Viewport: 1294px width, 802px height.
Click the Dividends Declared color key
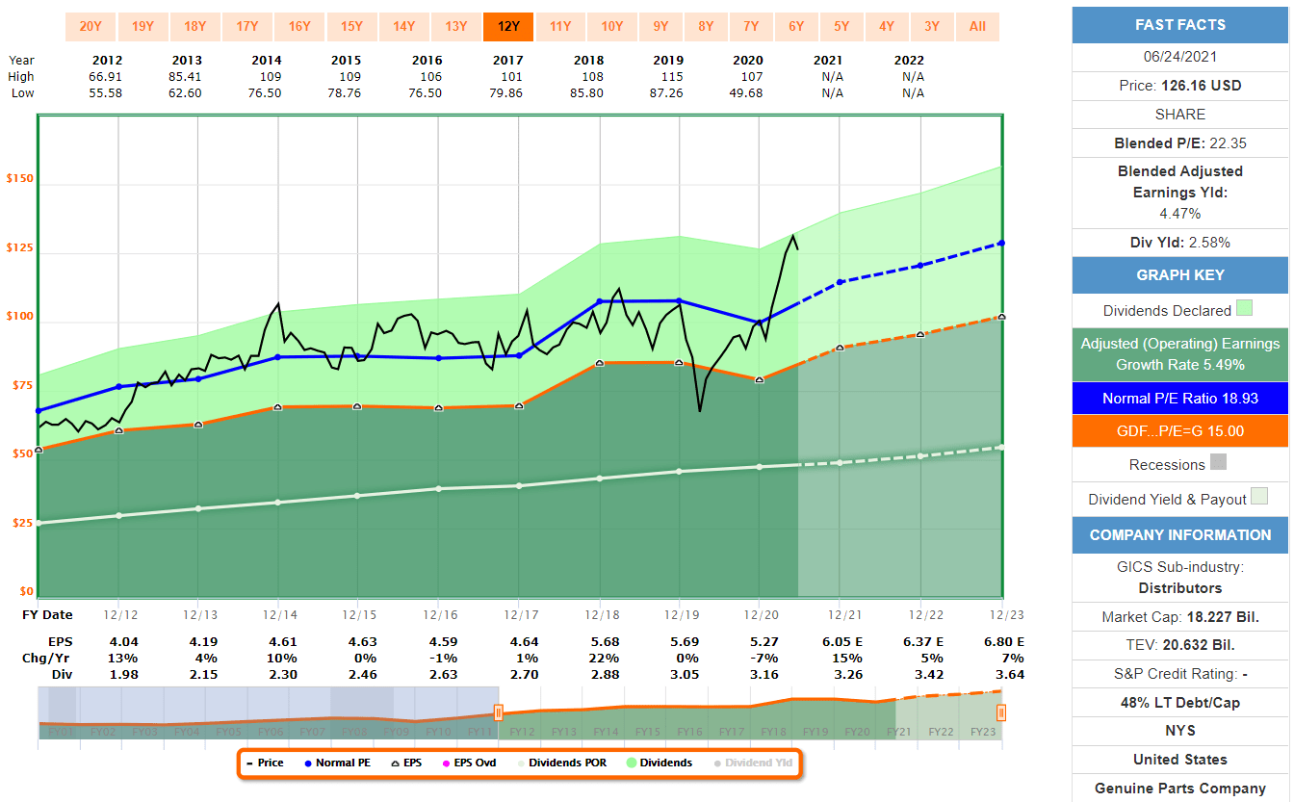1243,308
